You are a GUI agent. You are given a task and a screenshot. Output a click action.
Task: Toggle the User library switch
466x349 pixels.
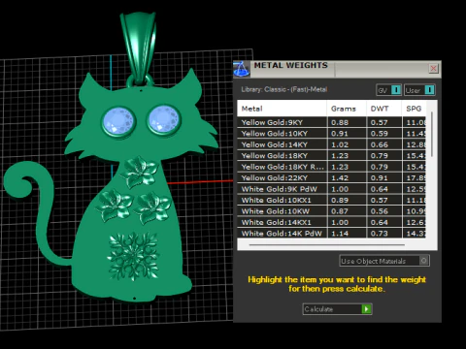[419, 90]
